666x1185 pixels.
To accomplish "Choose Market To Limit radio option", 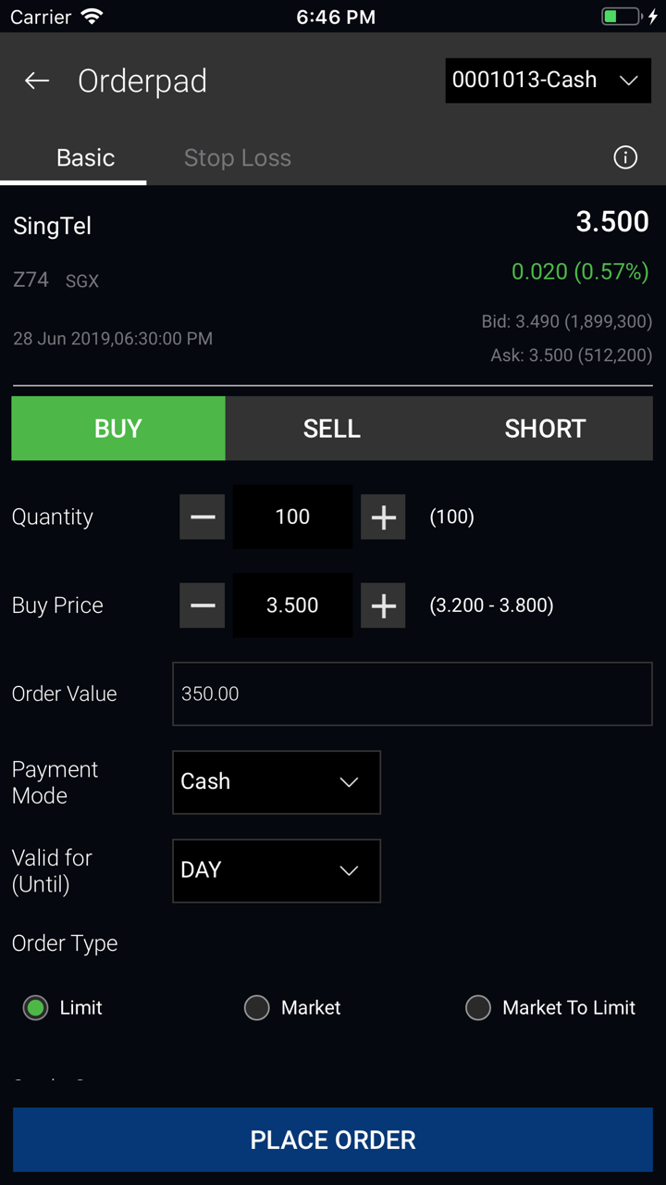I will (478, 1007).
